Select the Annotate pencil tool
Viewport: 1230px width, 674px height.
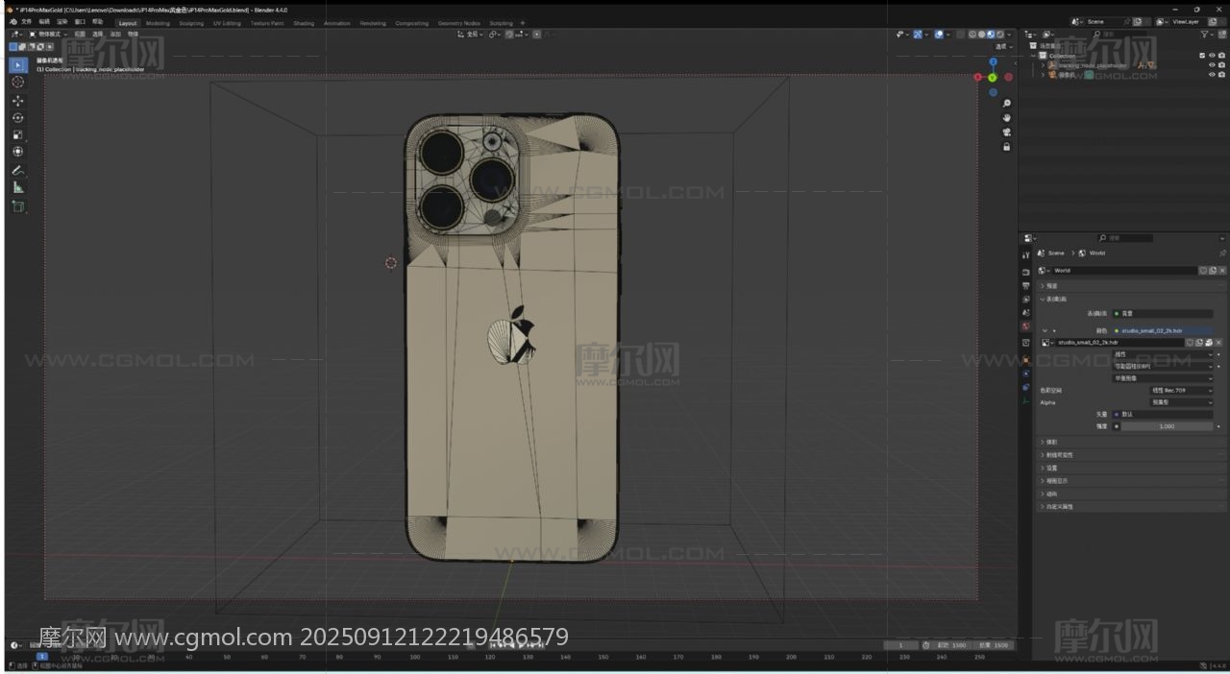point(18,171)
